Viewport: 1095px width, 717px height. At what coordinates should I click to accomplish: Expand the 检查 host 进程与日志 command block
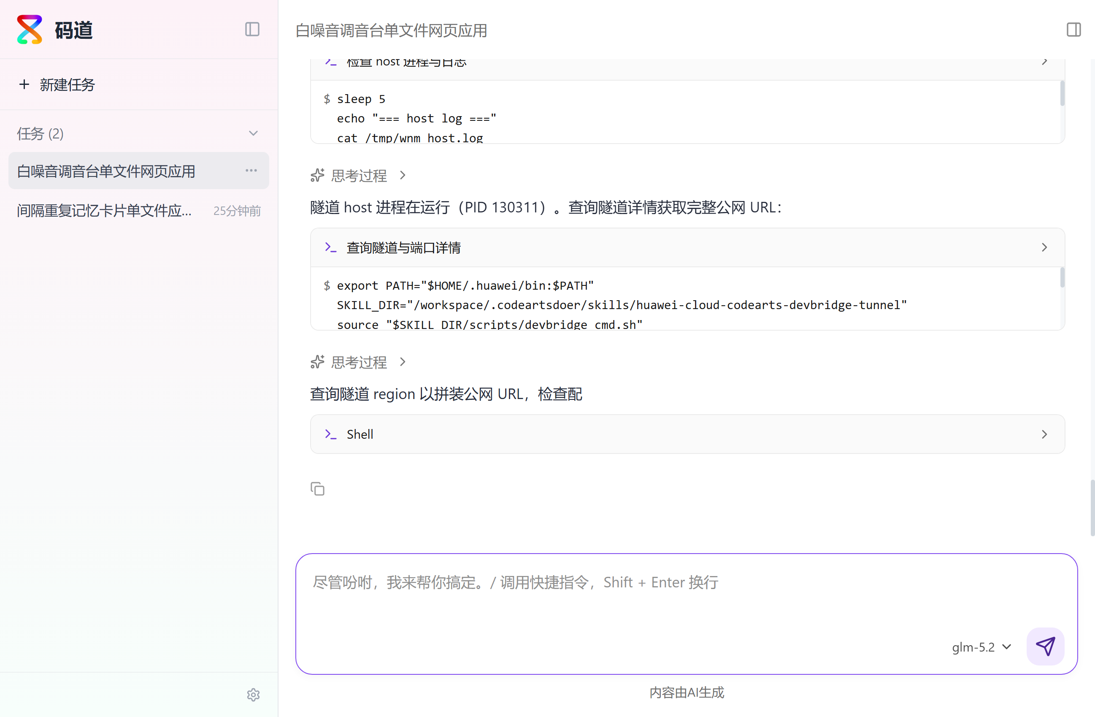[x=1044, y=62]
